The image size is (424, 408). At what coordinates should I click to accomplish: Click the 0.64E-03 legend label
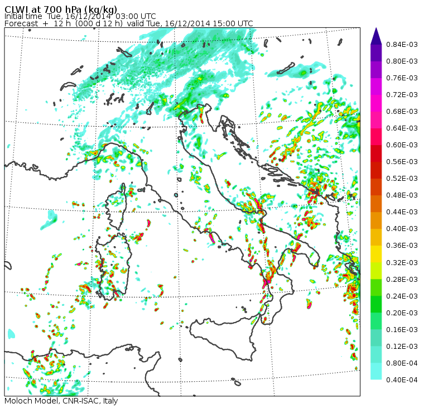click(402, 128)
